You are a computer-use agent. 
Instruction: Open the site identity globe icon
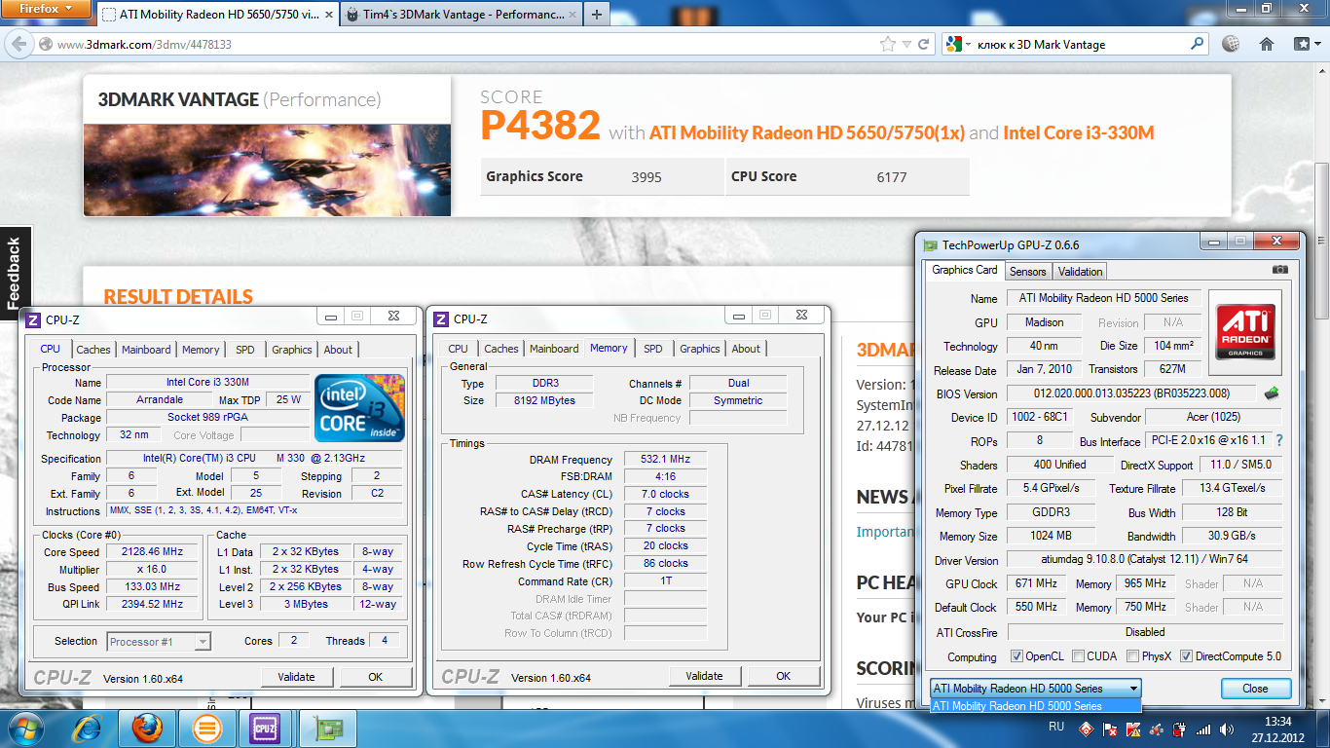pyautogui.click(x=46, y=44)
